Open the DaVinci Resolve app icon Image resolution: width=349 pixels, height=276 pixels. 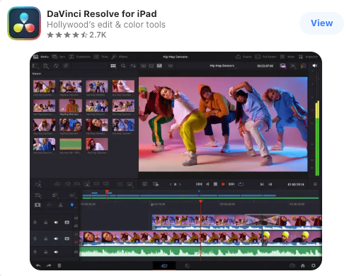(x=24, y=23)
